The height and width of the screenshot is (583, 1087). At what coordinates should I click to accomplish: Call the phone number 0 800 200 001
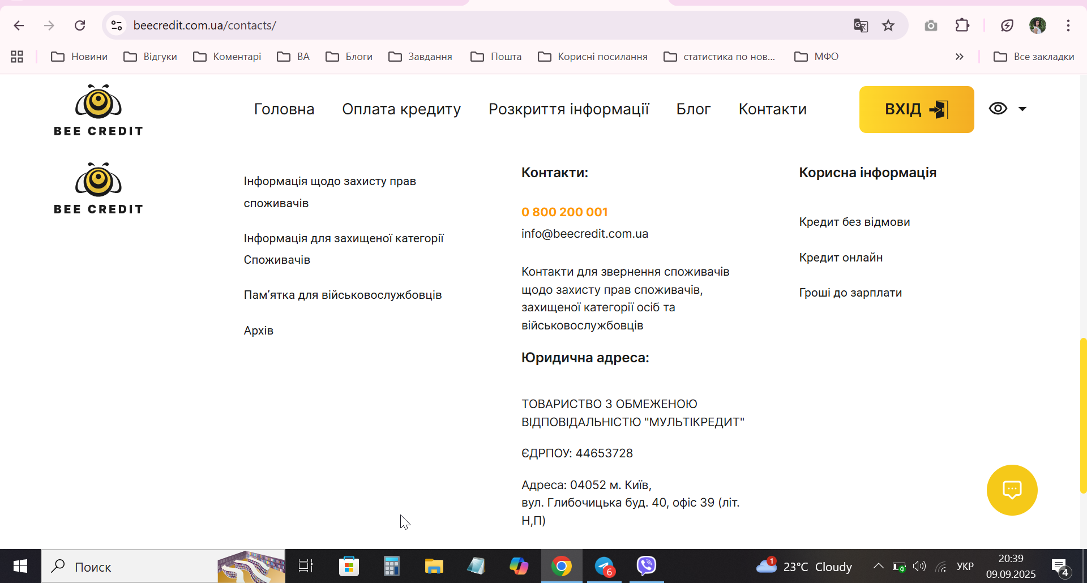click(x=564, y=212)
